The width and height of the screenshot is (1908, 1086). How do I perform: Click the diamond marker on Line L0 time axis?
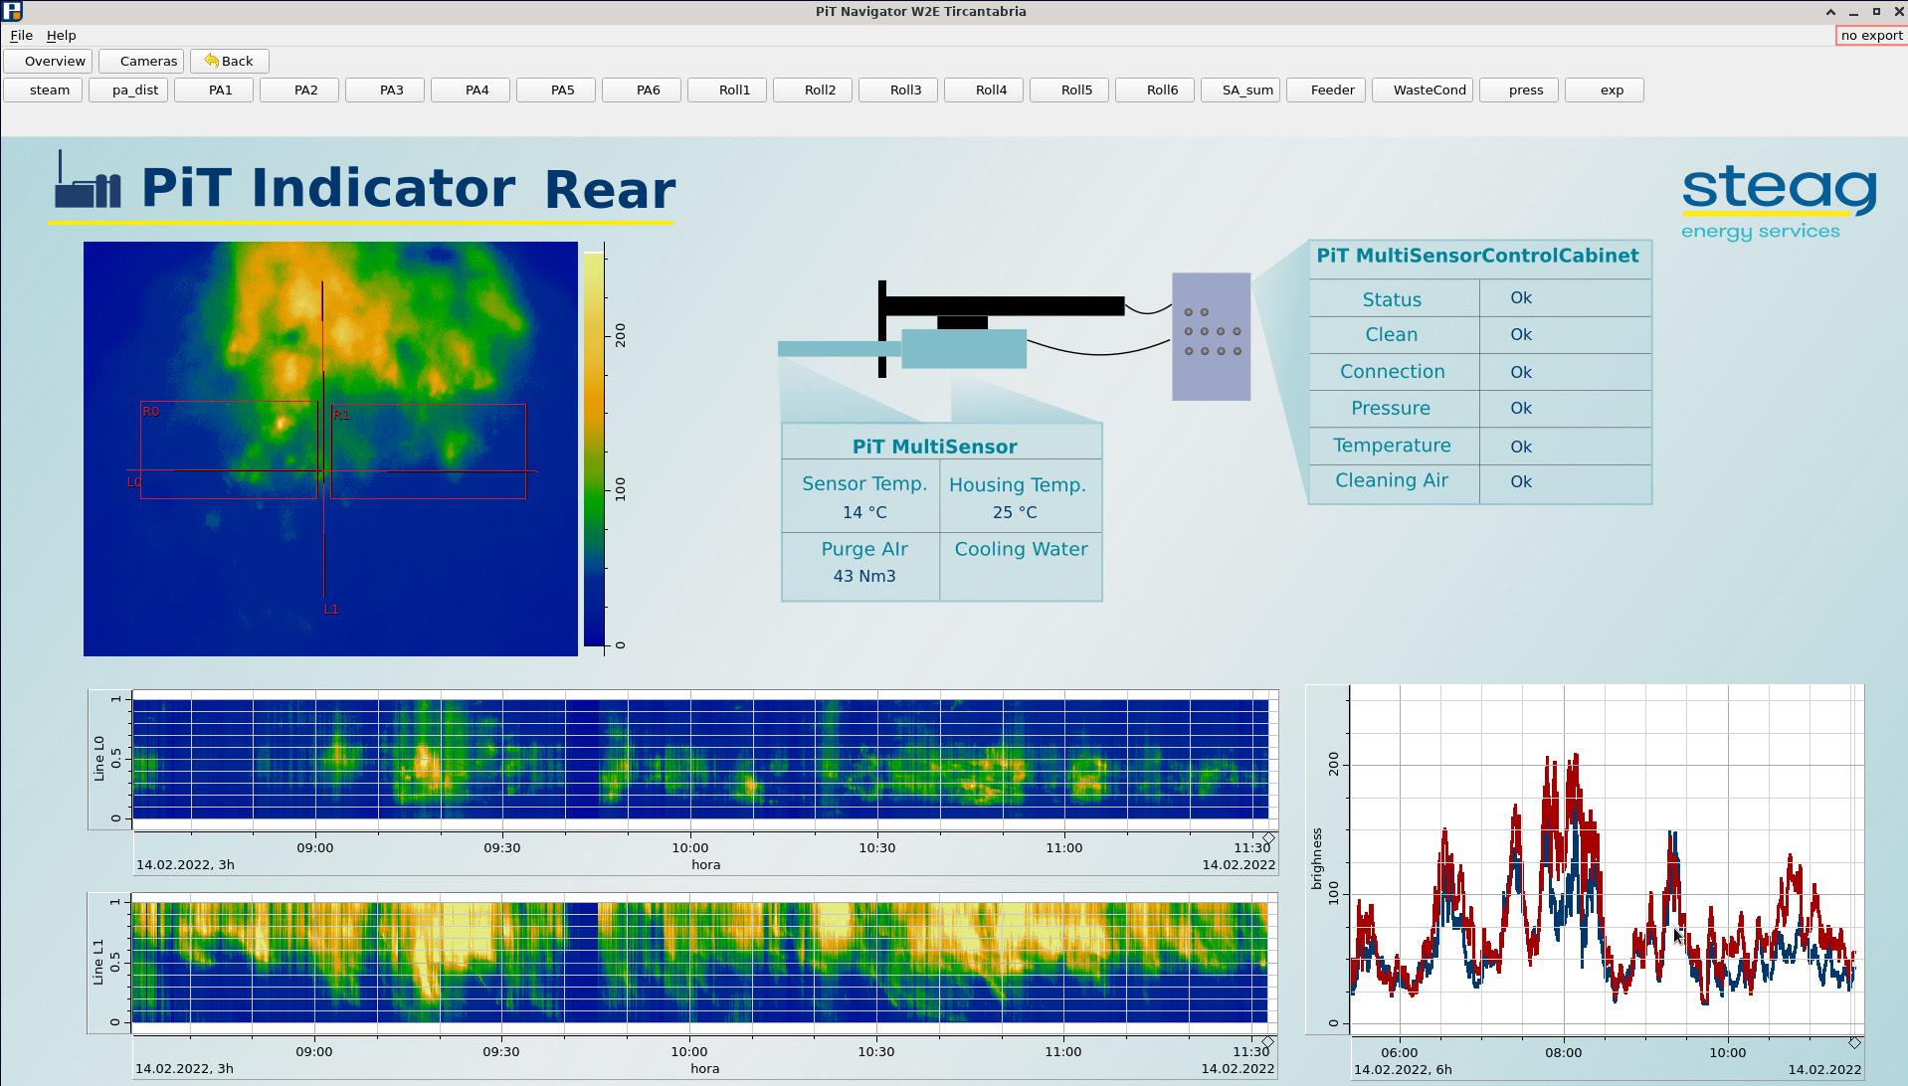click(x=1269, y=839)
